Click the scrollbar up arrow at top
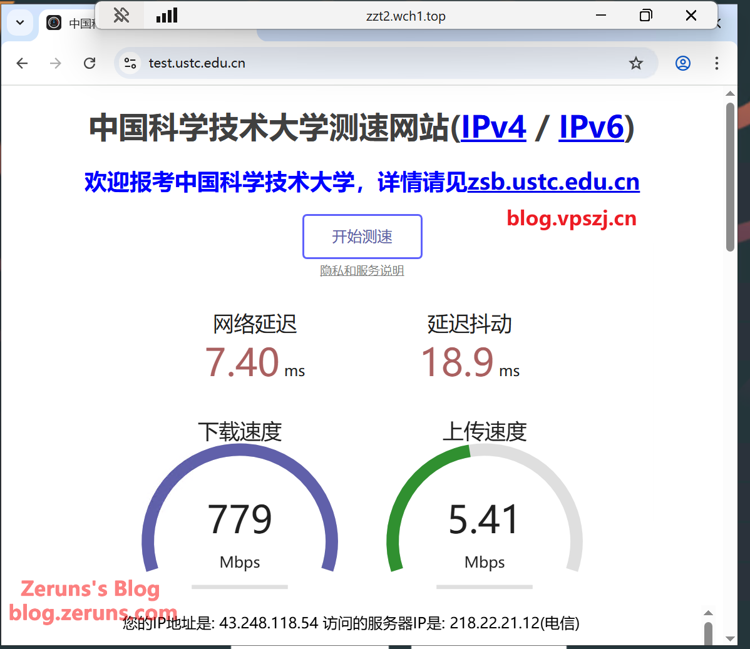Screen dimensions: 750x649 (730, 94)
